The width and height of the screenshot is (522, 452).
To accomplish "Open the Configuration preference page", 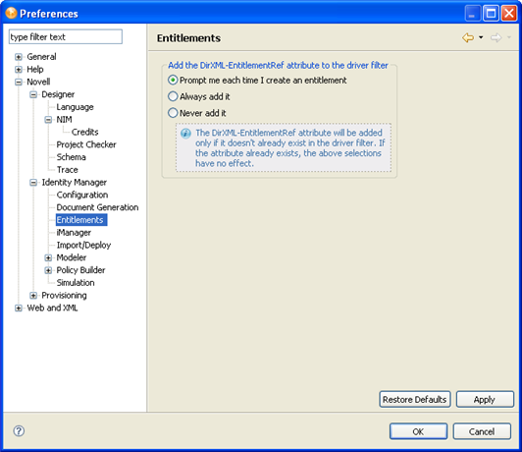I will click(82, 195).
